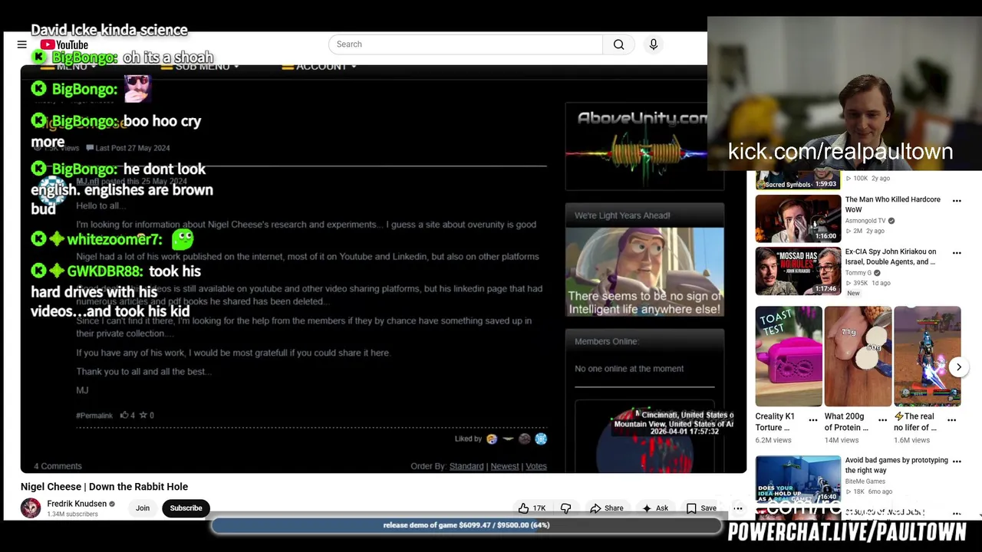Image resolution: width=982 pixels, height=552 pixels.
Task: Open options for Avoid bad games video
Action: [957, 462]
